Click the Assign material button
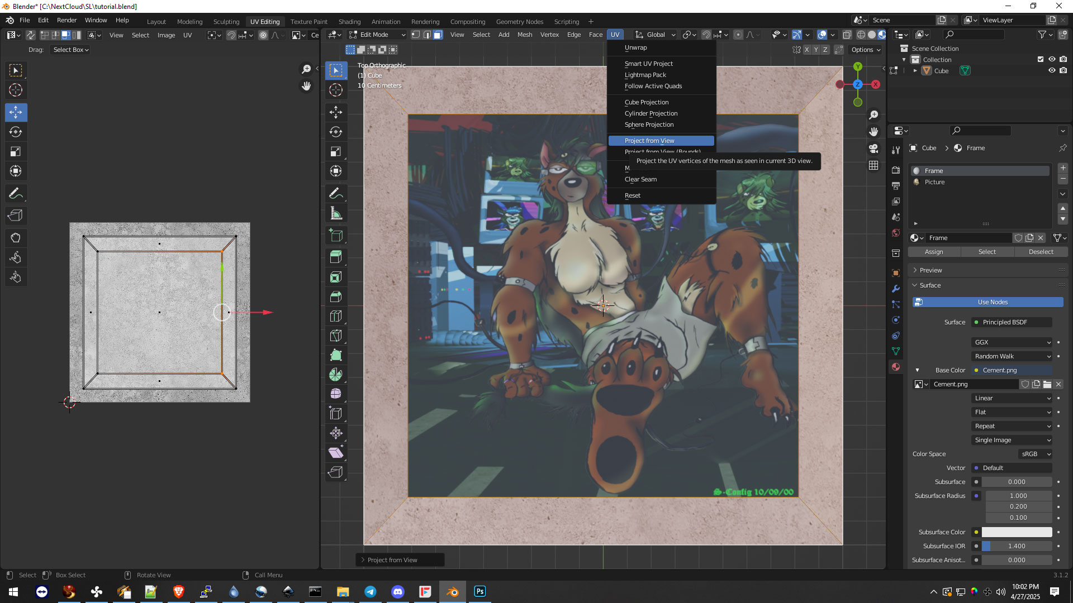Screen dimensions: 1073x603 coord(934,252)
